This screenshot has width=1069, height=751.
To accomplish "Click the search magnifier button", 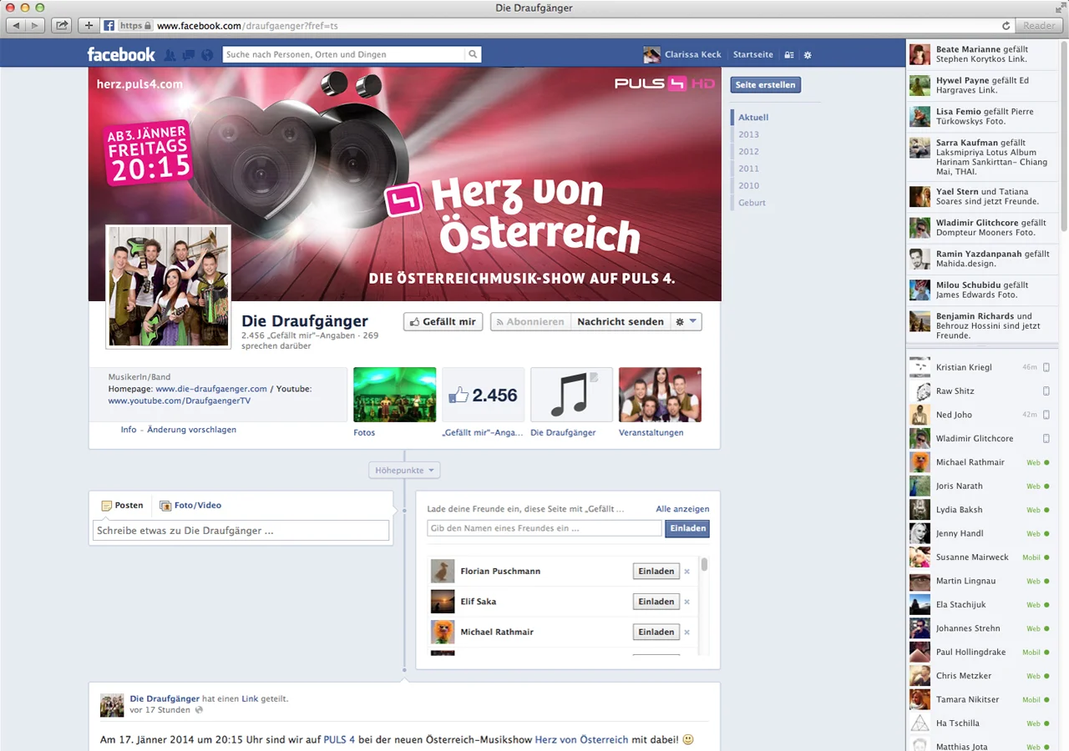I will [474, 54].
